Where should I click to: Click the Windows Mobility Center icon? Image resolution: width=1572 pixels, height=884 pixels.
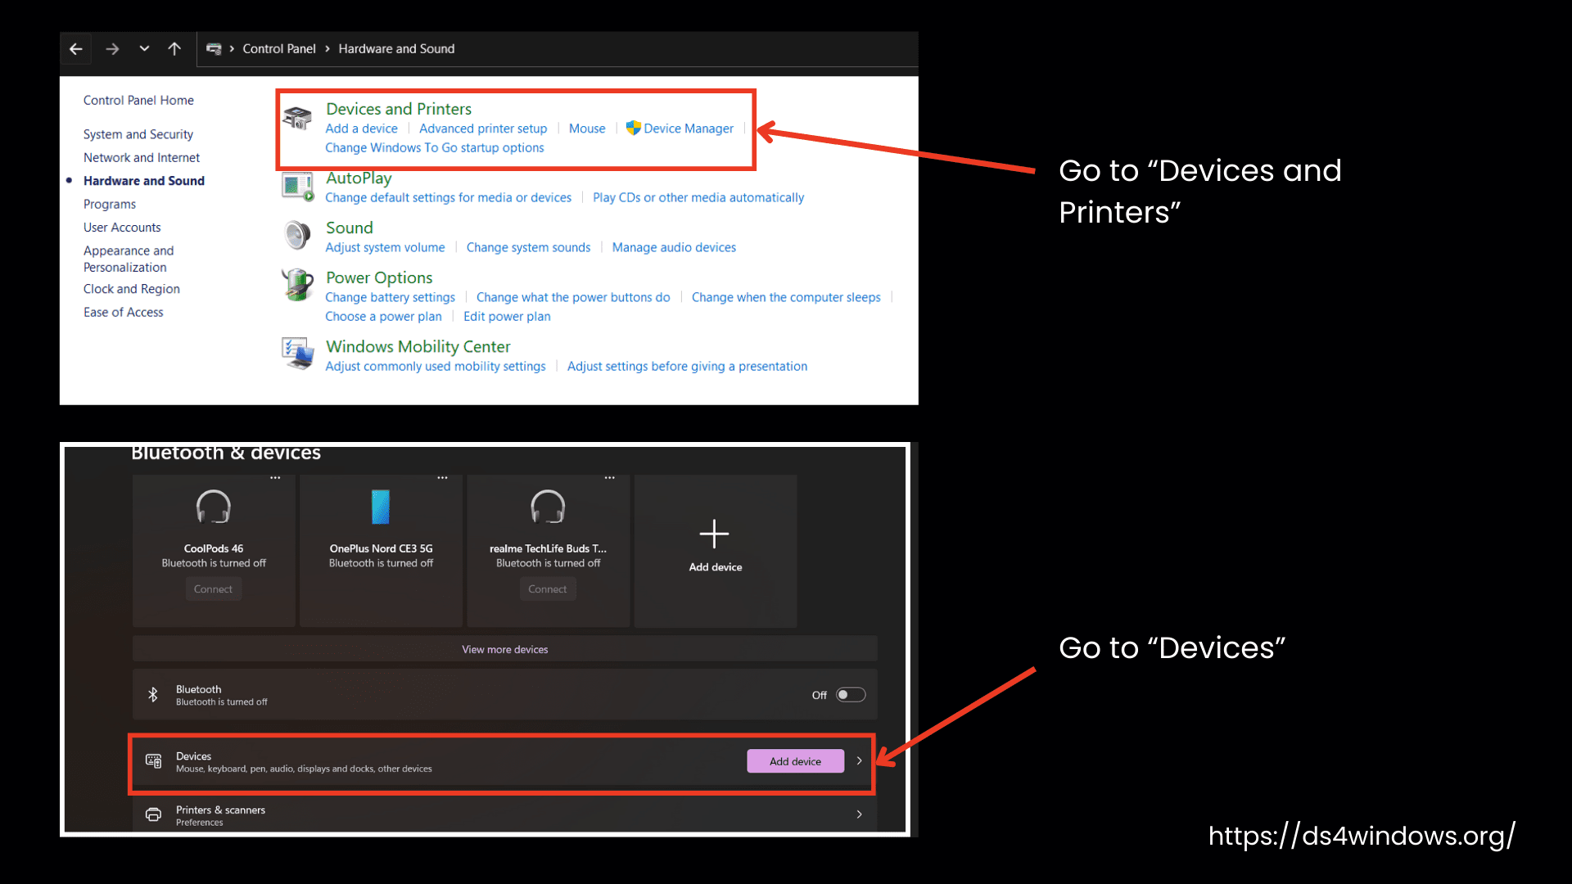point(297,354)
